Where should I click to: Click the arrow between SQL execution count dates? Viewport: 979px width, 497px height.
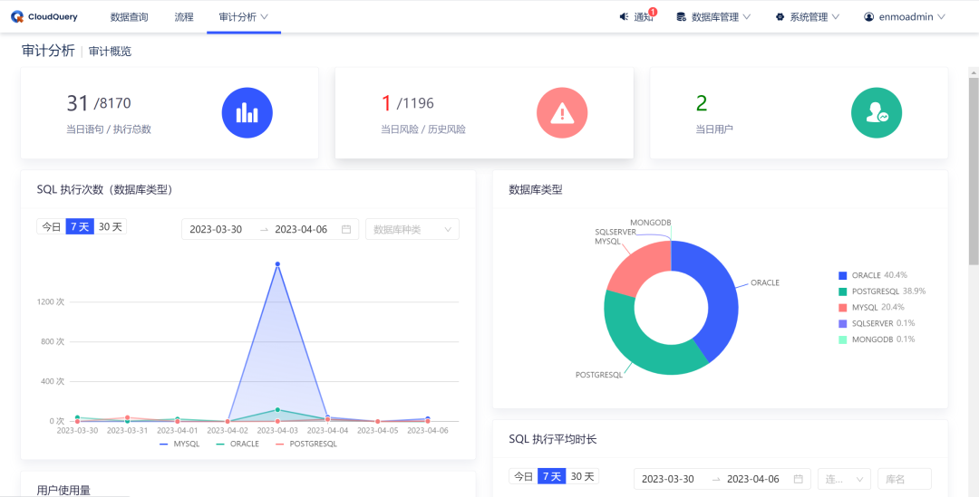(264, 229)
